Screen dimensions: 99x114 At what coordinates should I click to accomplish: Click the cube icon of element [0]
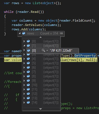28,41
